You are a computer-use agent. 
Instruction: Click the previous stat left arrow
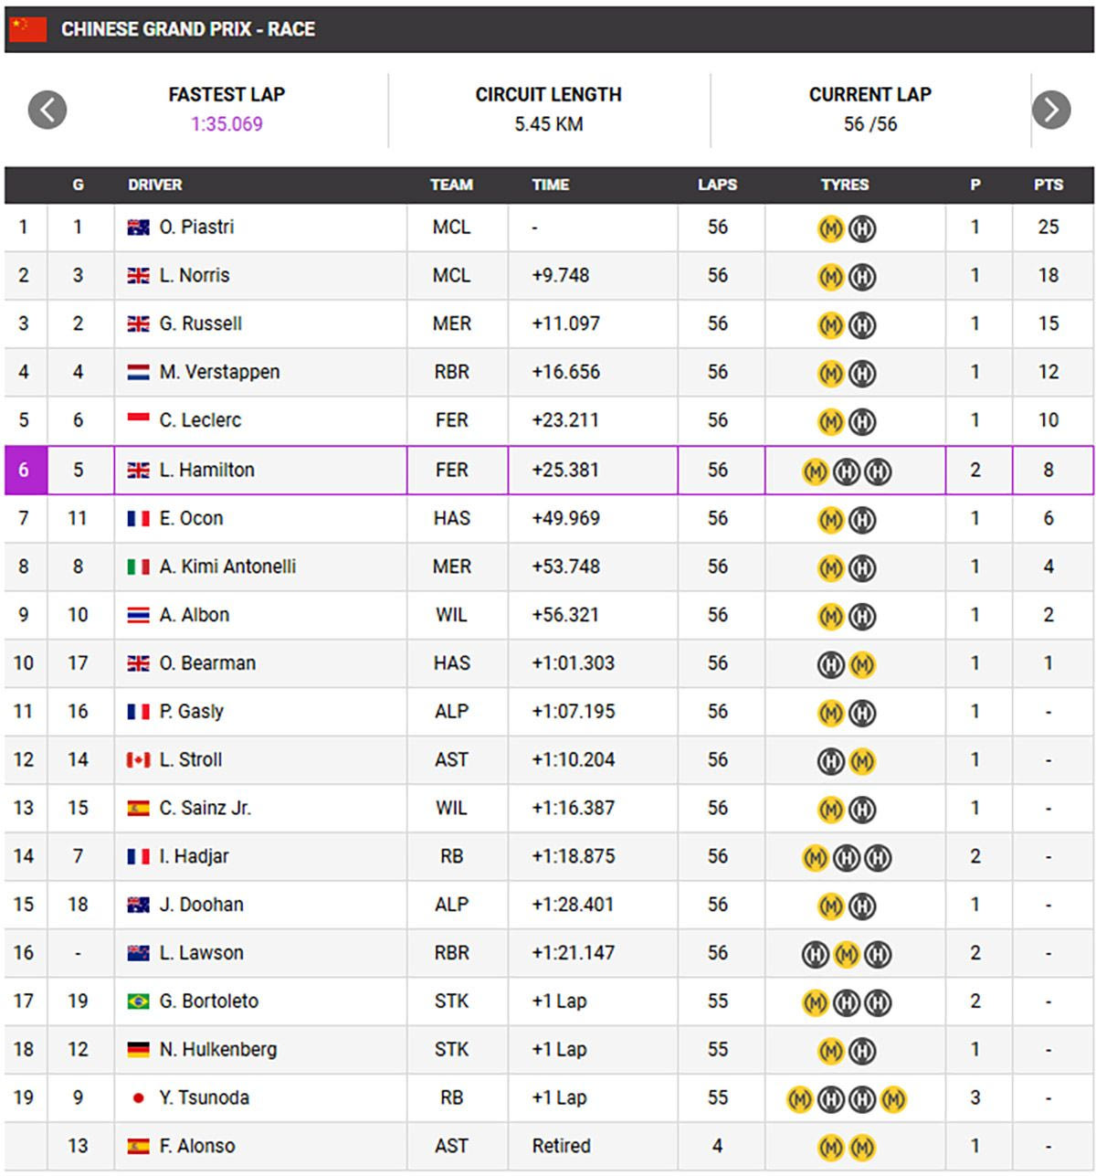pos(47,111)
